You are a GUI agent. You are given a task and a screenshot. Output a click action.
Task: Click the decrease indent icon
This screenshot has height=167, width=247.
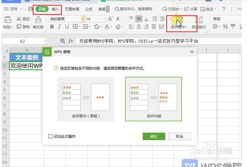[154, 19]
